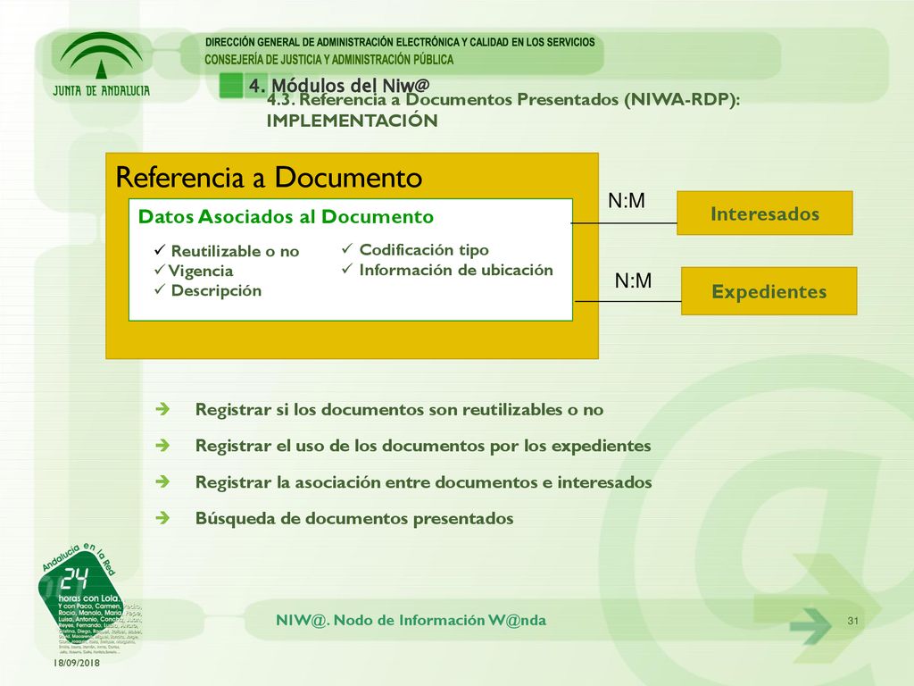Click arrow bullet before 'Registrar el uso'
This screenshot has height=686, width=914.
pos(162,446)
